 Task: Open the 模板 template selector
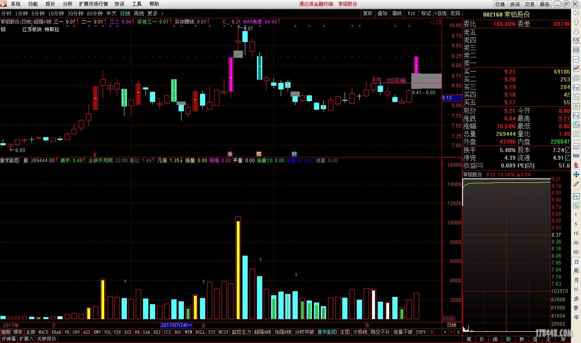[18, 332]
